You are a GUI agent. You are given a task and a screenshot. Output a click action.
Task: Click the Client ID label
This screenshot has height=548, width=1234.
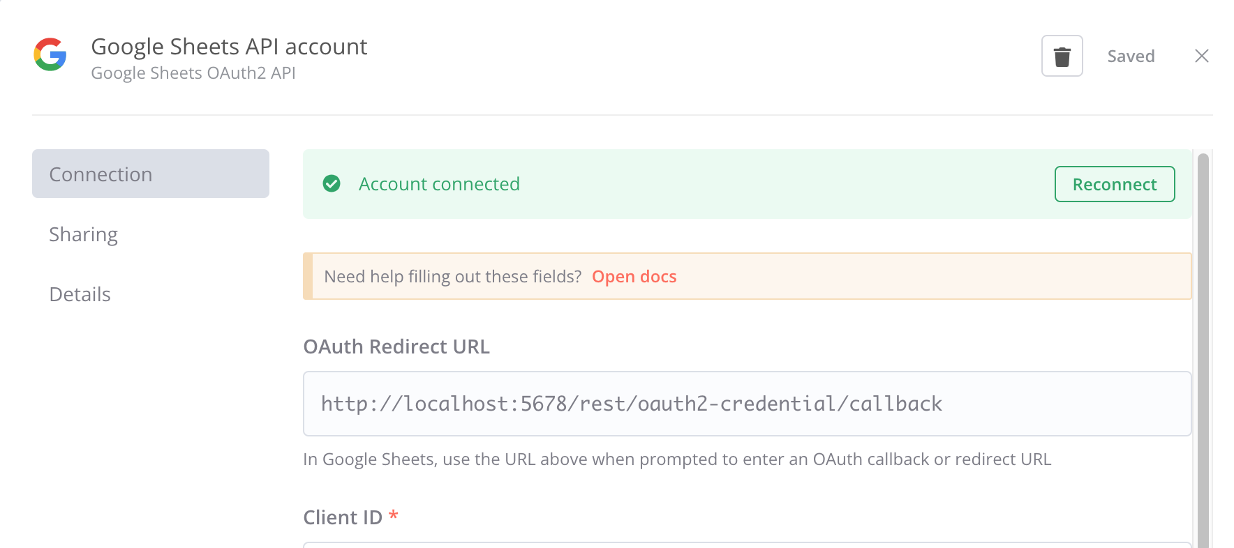point(343,517)
